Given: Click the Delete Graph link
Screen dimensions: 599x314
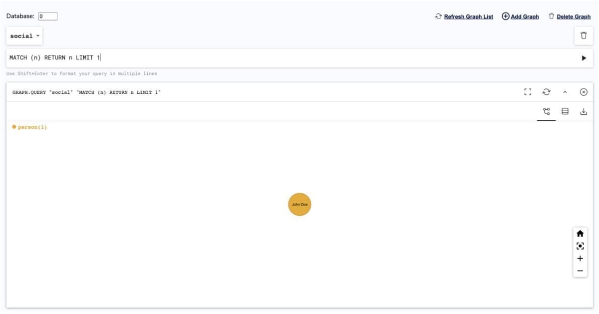Looking at the screenshot, I should 570,16.
